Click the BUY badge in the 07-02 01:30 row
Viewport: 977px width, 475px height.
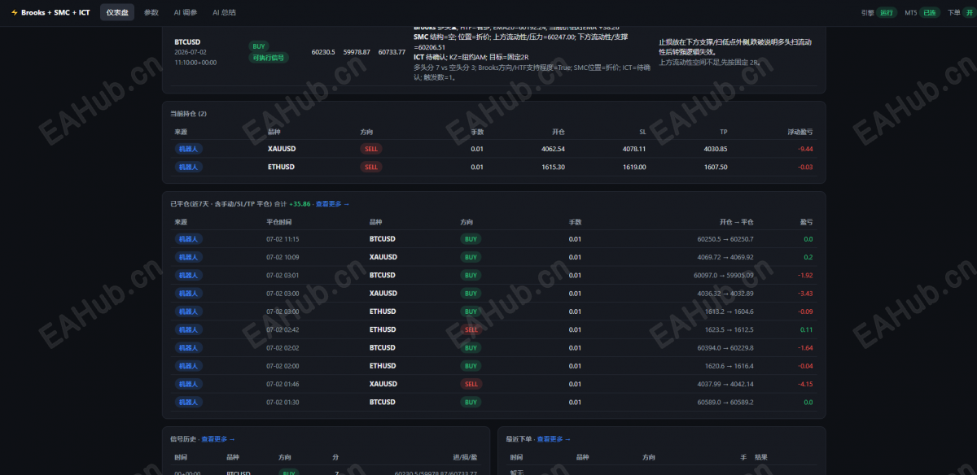471,402
